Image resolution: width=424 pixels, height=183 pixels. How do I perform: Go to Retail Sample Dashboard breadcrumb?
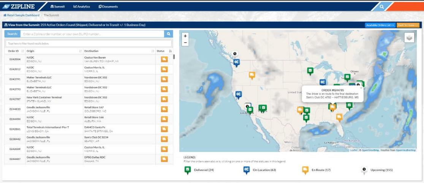21,15
